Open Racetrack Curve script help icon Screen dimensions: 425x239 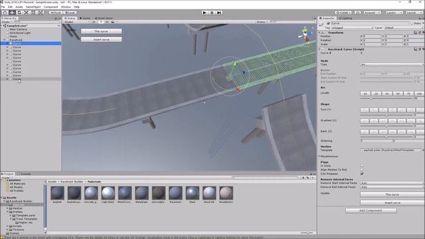[x=416, y=49]
